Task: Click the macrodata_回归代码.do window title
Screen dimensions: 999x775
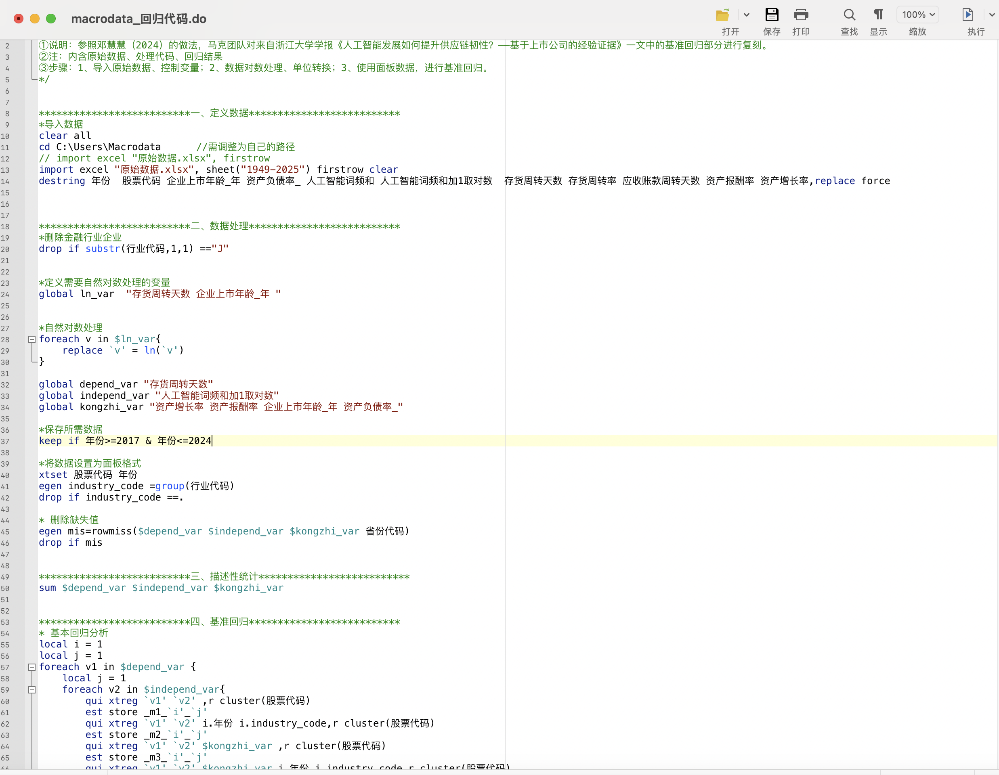Action: click(x=139, y=19)
